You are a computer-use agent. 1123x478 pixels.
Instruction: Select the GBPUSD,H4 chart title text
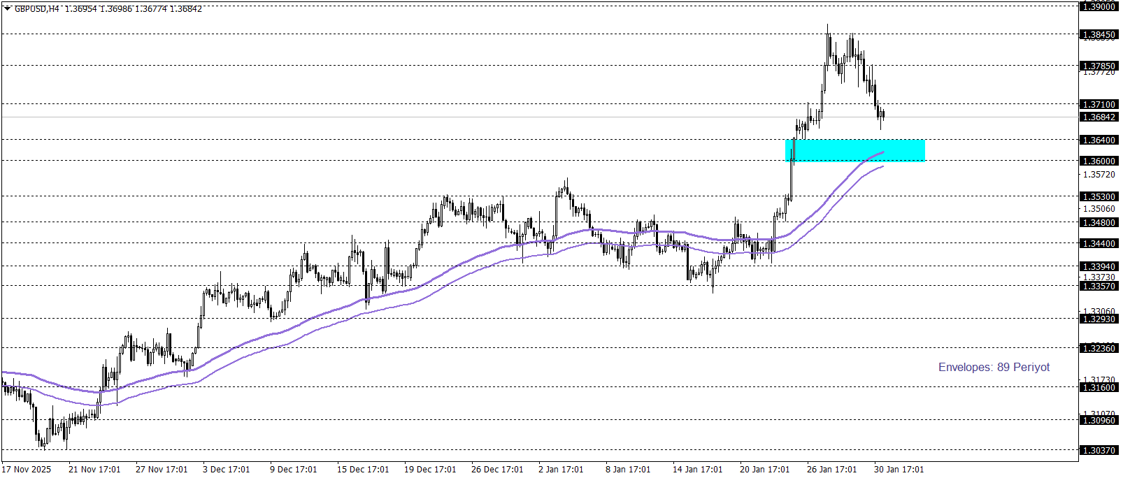click(x=36, y=9)
